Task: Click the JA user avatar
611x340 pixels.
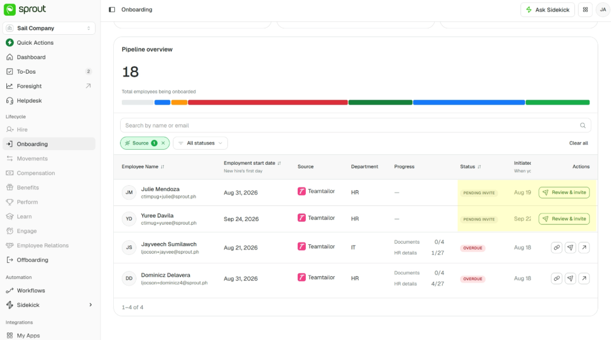Action: [x=603, y=10]
